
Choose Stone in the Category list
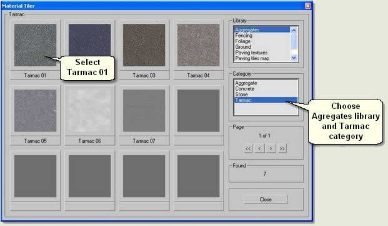266,95
